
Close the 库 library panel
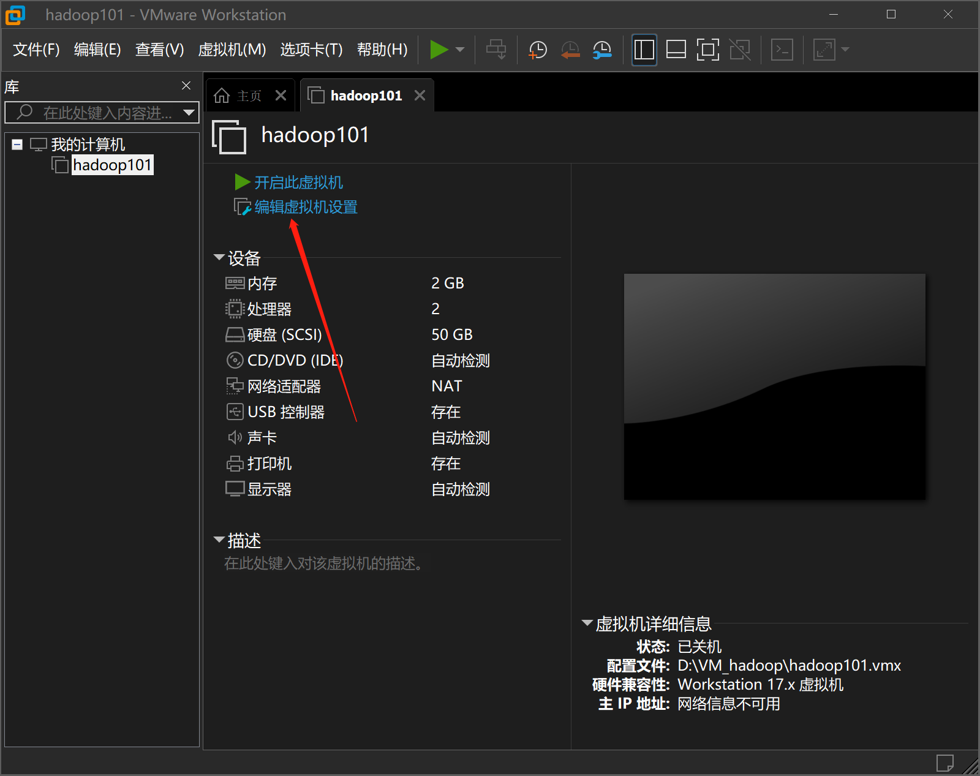tap(186, 86)
